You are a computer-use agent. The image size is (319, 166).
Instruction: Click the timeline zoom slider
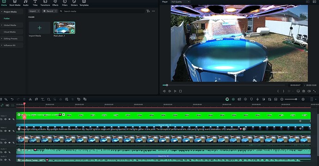(290, 99)
